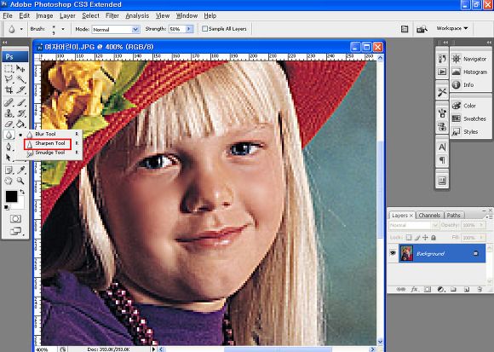494x352 pixels.
Task: Toggle Lock transparent pixels
Action: tap(409, 238)
